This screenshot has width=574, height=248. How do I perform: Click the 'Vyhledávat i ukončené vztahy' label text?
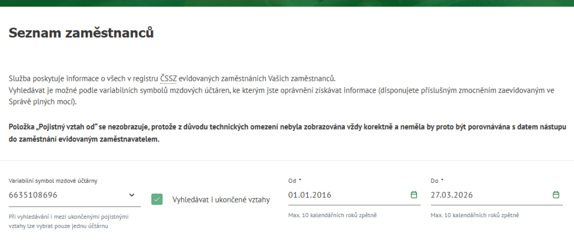(221, 200)
